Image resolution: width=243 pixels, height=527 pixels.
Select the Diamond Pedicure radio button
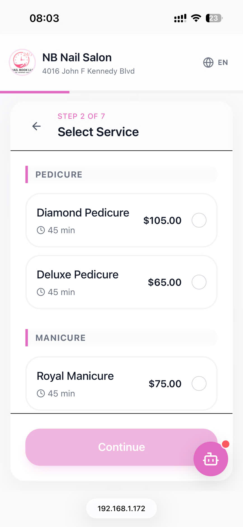point(199,220)
